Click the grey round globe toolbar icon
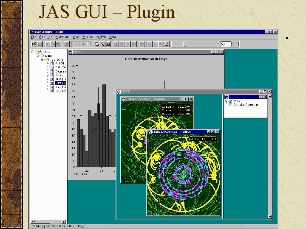This screenshot has height=229, width=306. point(134,44)
